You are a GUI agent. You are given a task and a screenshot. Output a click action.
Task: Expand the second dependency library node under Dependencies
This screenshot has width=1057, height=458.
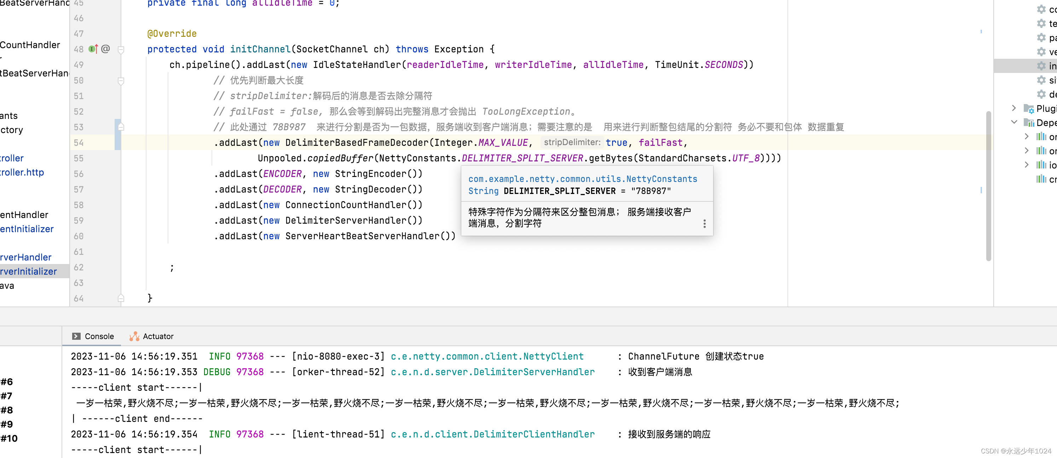click(x=1027, y=151)
